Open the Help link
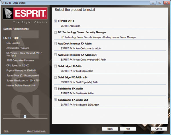Screen dimensions: 171x135 pyautogui.click(x=6, y=131)
